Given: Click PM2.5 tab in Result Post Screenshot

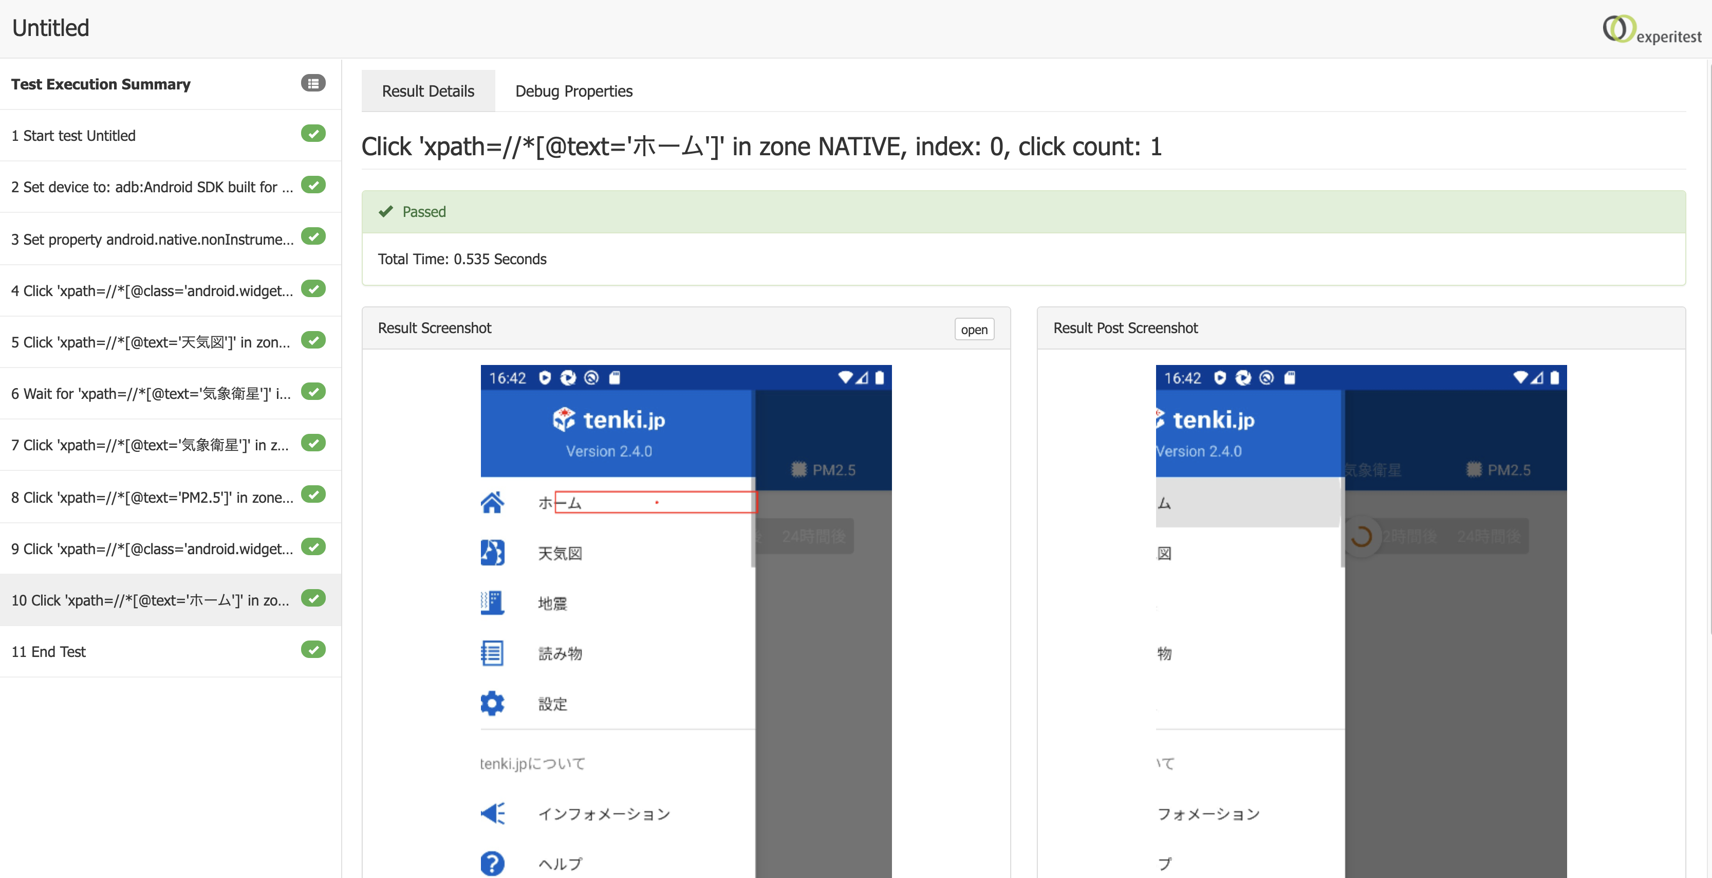Looking at the screenshot, I should pyautogui.click(x=1498, y=470).
